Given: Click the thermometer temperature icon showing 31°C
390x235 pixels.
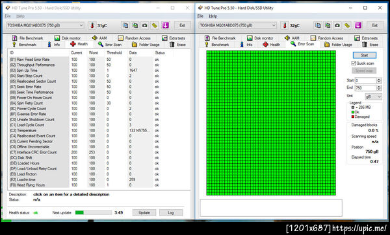Looking at the screenshot, I should tap(92, 25).
